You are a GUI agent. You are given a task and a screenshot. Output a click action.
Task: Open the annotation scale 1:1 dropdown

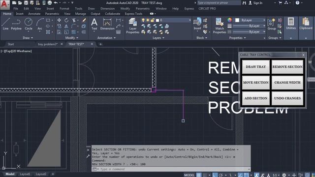[276, 175]
